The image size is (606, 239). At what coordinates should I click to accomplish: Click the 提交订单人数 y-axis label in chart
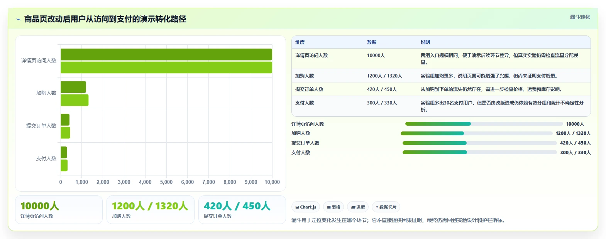click(41, 126)
